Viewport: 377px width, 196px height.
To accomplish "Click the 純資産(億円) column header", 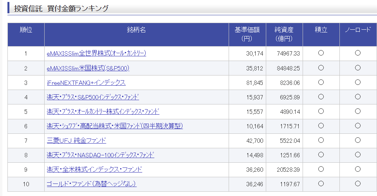I will pyautogui.click(x=284, y=34).
